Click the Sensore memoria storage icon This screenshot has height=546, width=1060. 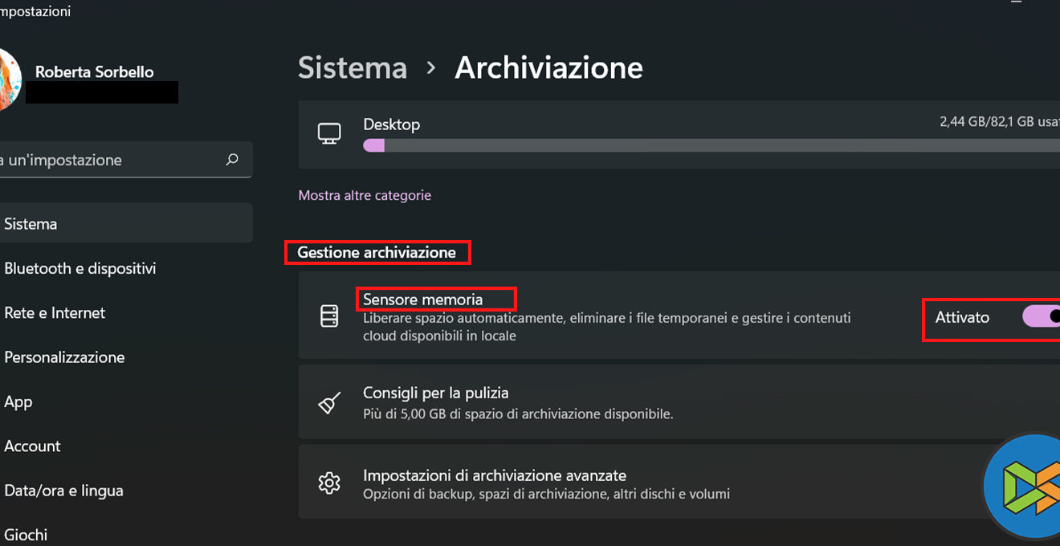pyautogui.click(x=329, y=316)
